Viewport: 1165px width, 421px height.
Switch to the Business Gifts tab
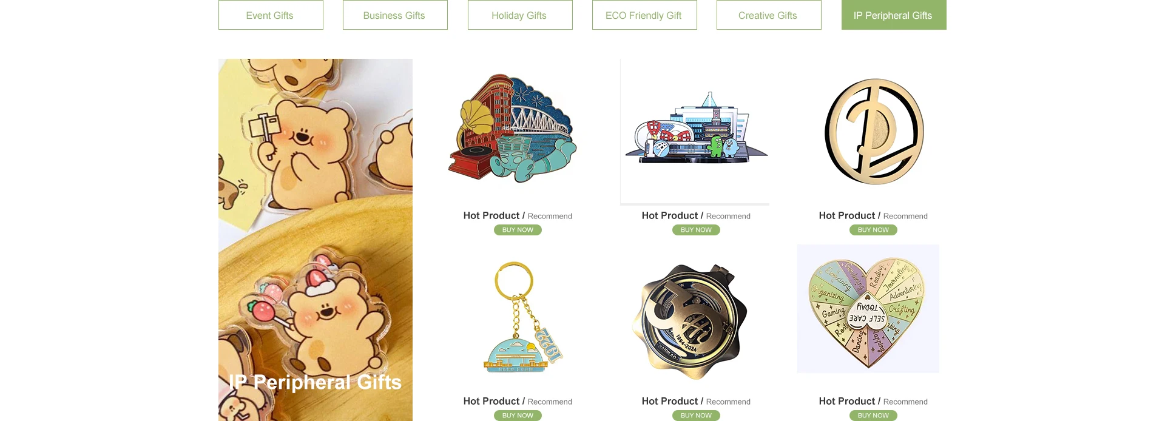tap(395, 15)
